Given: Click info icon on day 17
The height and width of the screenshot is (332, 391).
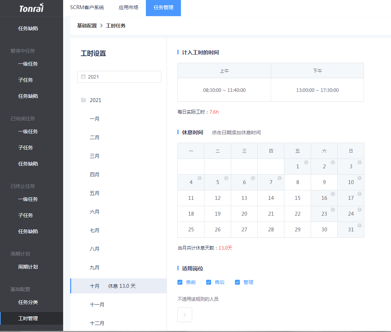Looking at the screenshot, I should (359, 194).
